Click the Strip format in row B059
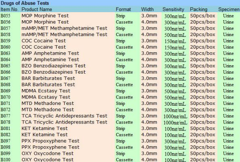 tap(120, 41)
